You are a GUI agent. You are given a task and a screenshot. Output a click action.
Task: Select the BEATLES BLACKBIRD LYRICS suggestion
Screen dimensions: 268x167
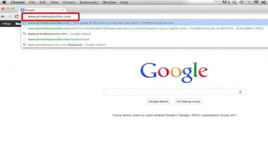145,29
